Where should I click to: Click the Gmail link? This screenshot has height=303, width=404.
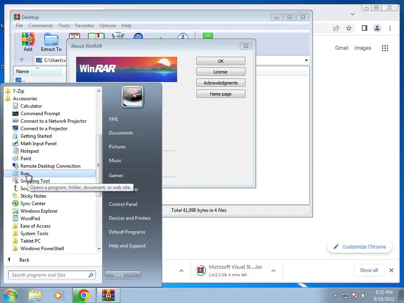pos(342,48)
